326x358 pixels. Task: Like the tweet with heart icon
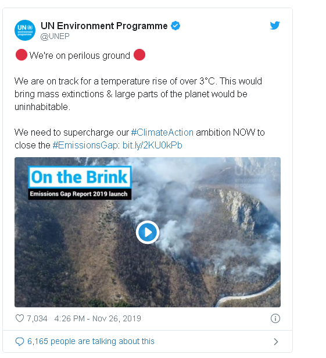pos(20,318)
